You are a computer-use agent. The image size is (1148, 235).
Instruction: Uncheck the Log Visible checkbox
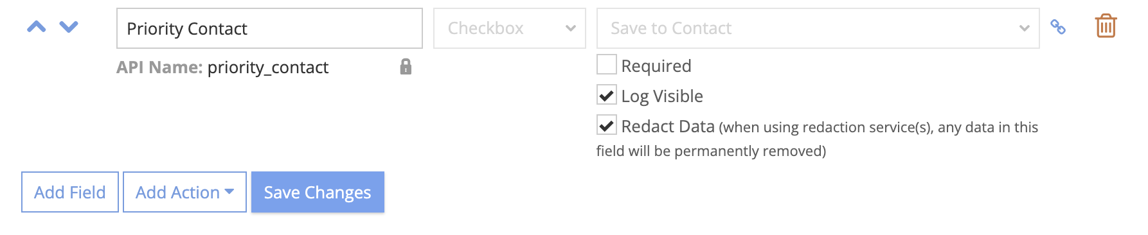click(607, 95)
